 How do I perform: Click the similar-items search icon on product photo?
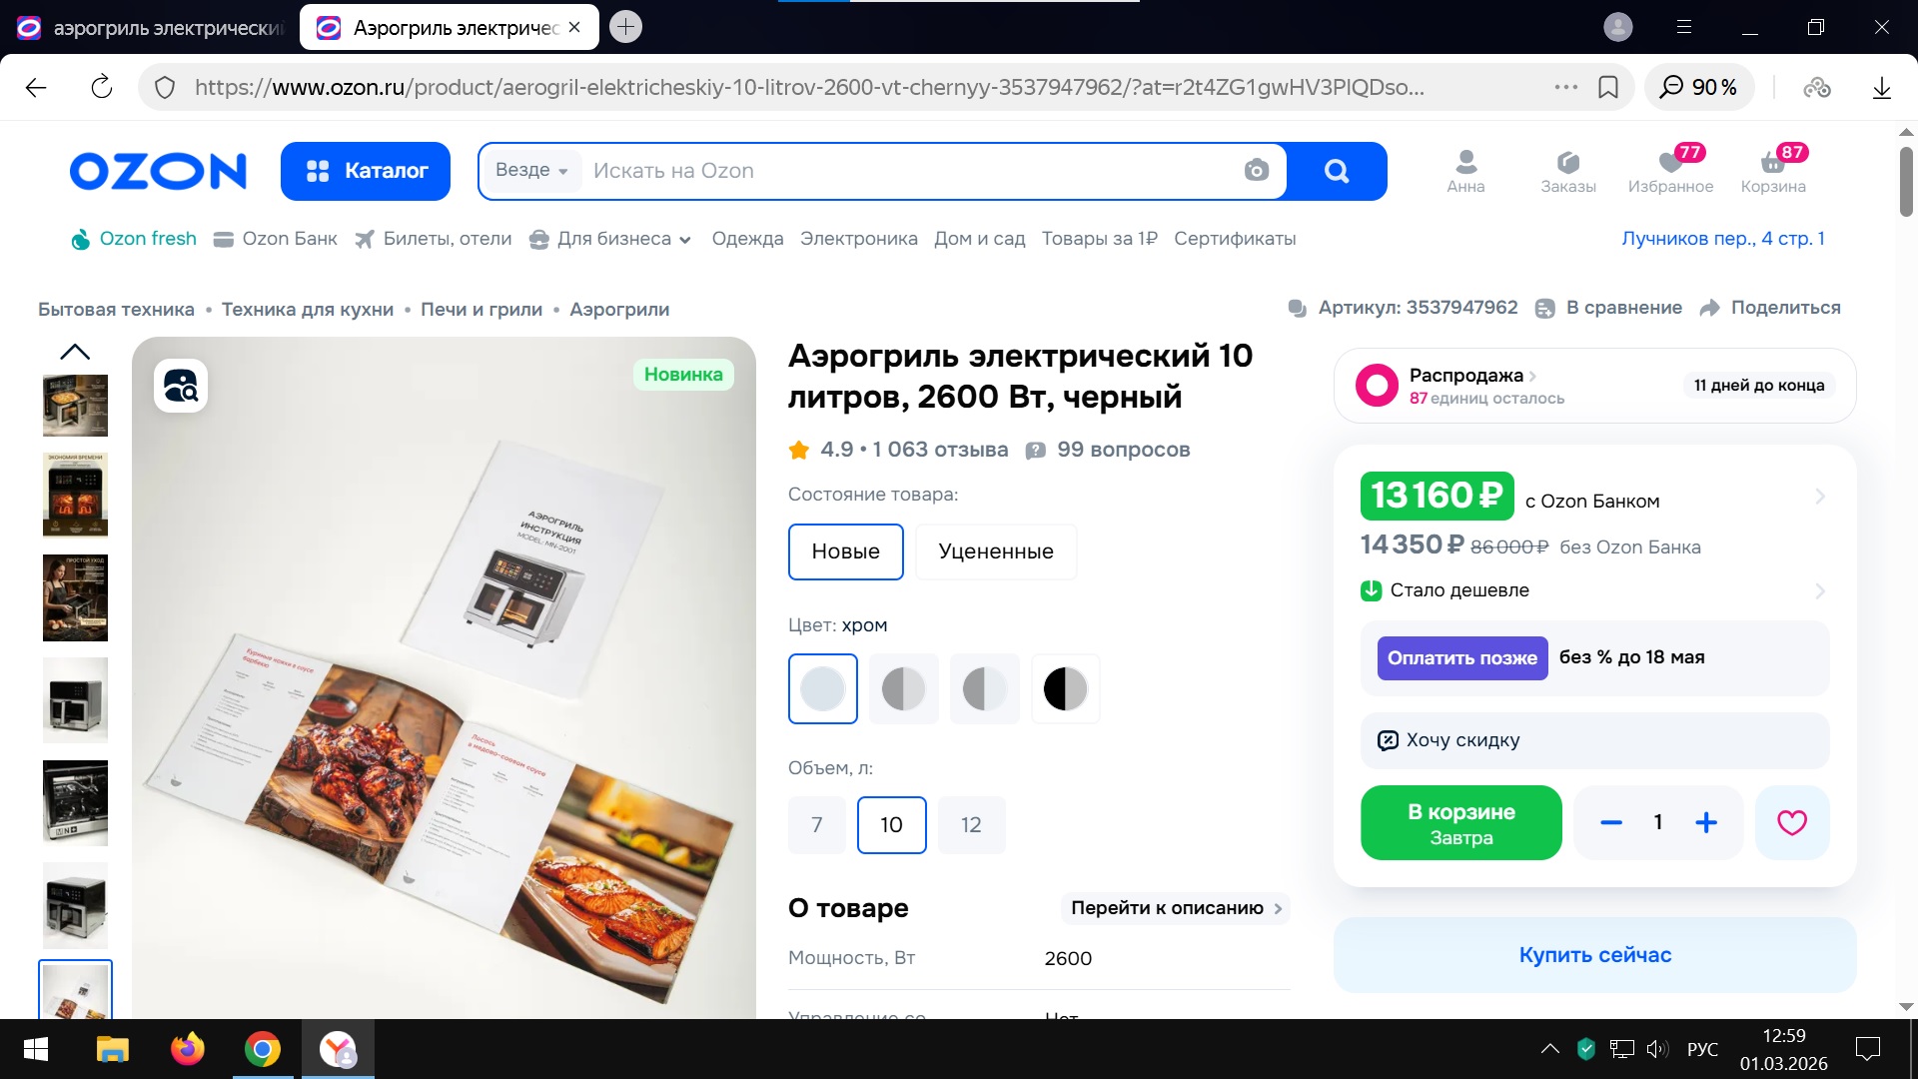[x=181, y=386]
